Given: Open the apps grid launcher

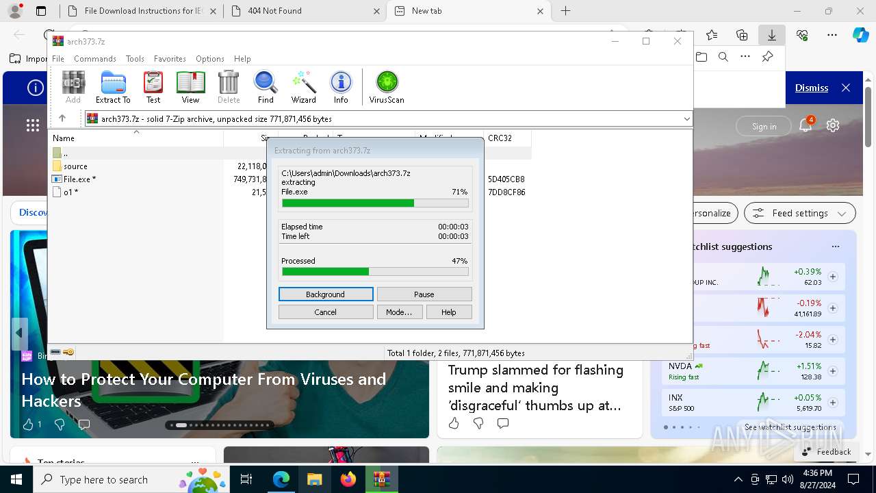Looking at the screenshot, I should pos(33,125).
